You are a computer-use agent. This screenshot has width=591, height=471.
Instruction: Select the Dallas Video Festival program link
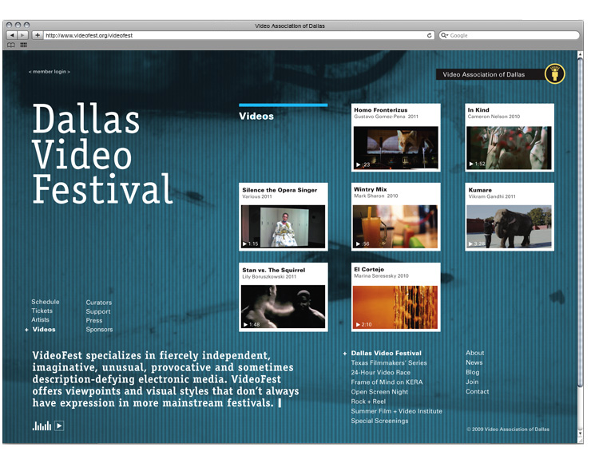387,353
